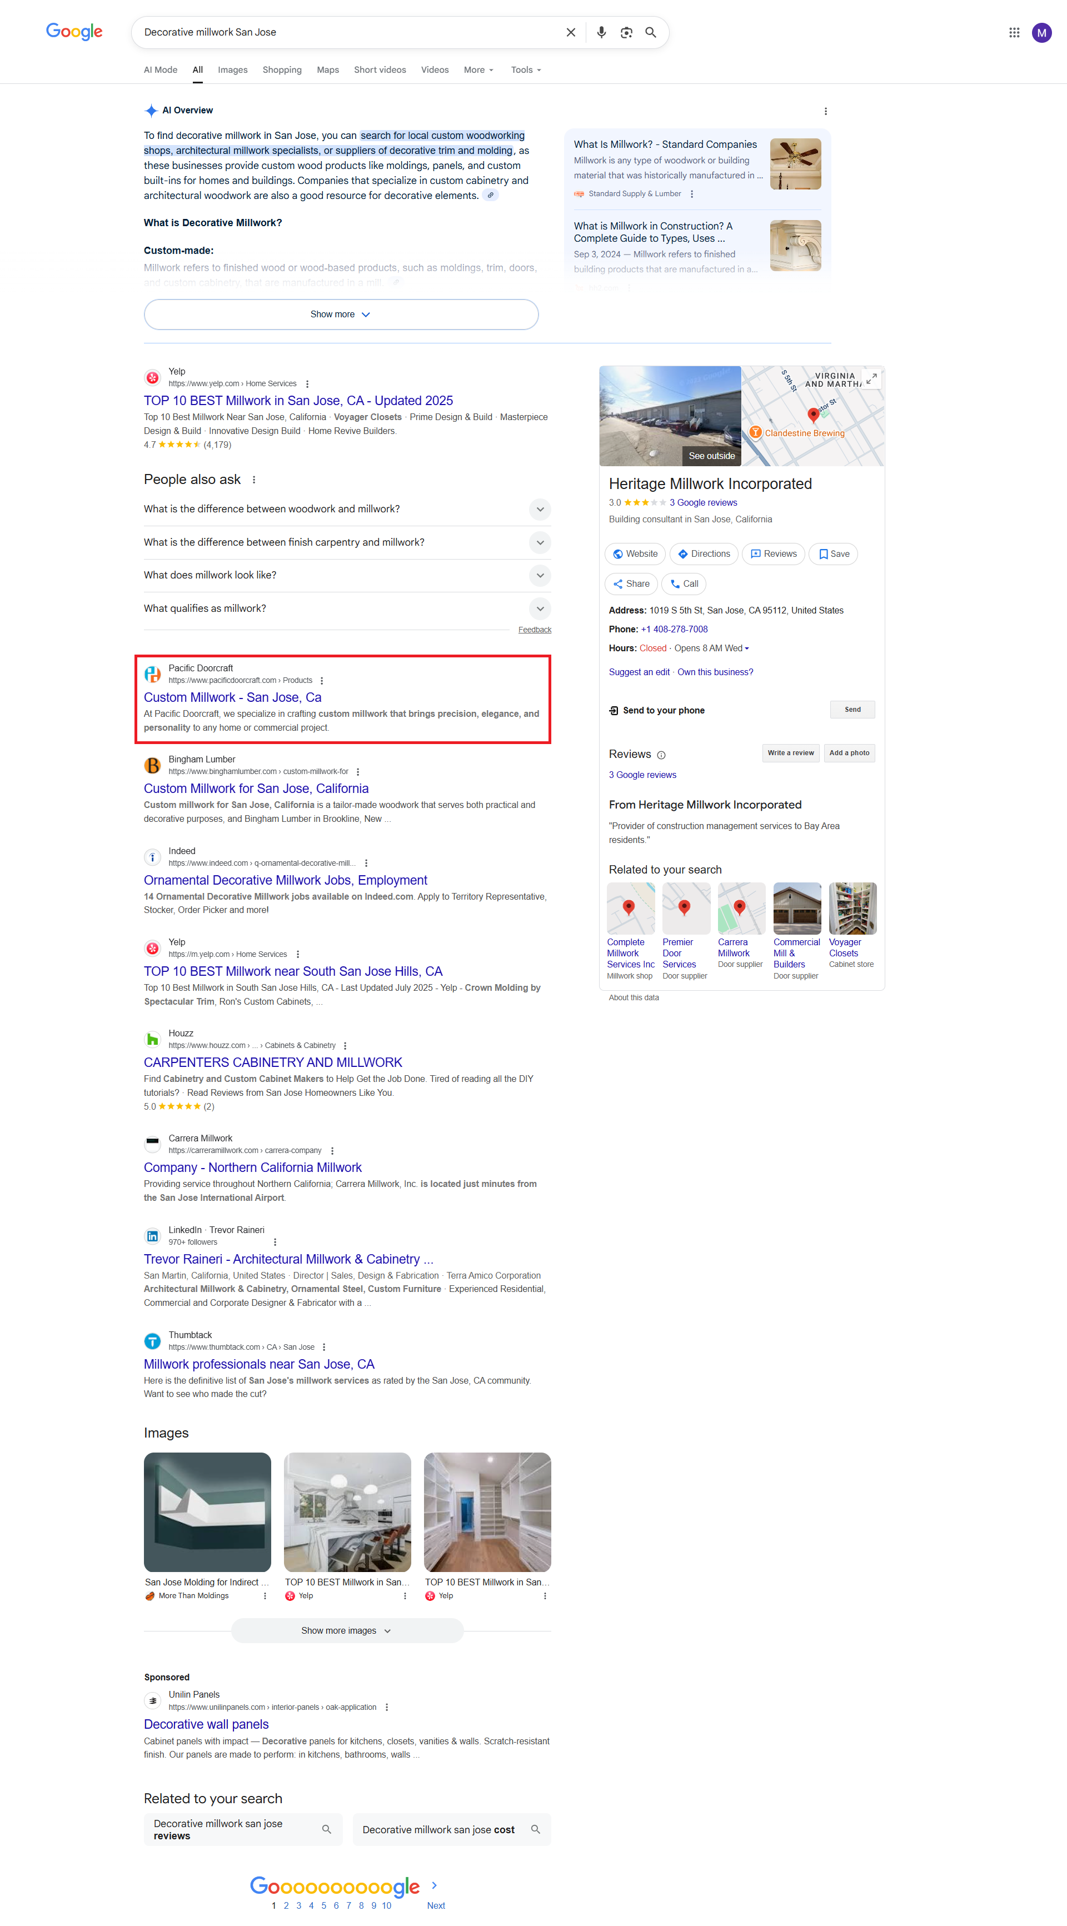Image resolution: width=1067 pixels, height=1926 pixels.
Task: Open the More search filters dropdown
Action: 478,69
